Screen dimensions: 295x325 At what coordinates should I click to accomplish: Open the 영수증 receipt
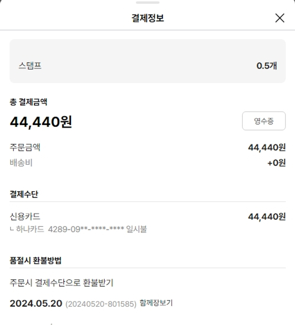pyautogui.click(x=264, y=121)
